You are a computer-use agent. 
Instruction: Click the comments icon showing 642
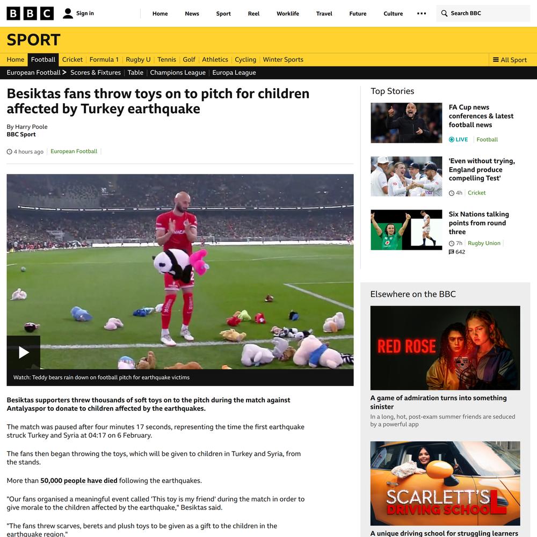click(452, 252)
